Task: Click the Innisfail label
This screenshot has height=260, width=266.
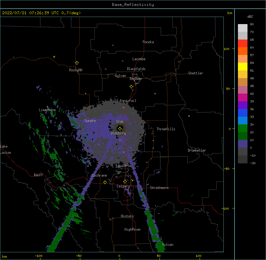Action: tap(128, 101)
